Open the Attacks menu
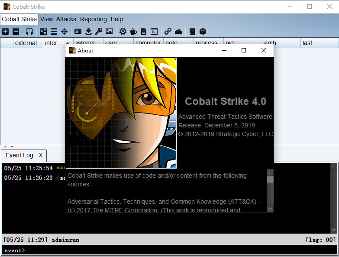The height and width of the screenshot is (257, 339). [66, 19]
